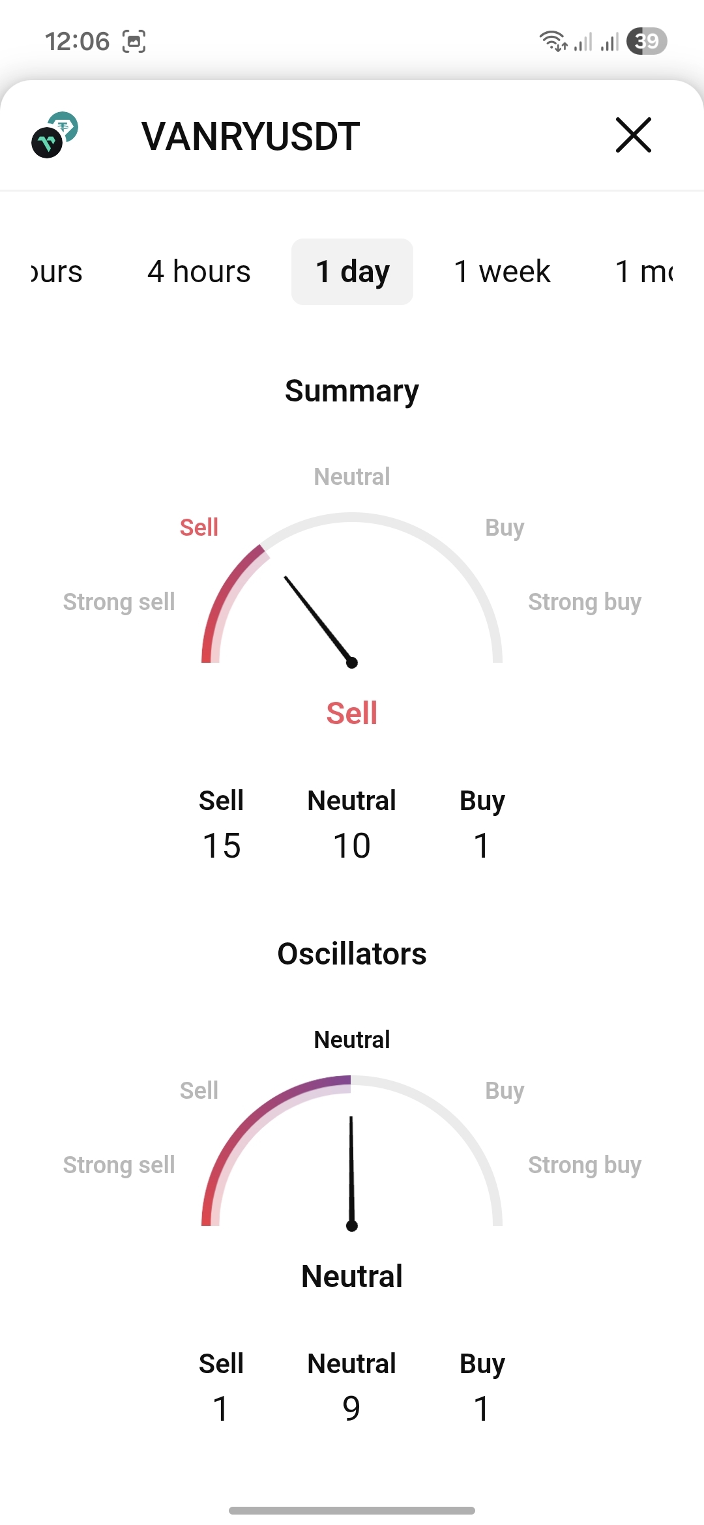704x1525 pixels.
Task: Tap the Summary Sell count of 15
Action: pyautogui.click(x=222, y=845)
